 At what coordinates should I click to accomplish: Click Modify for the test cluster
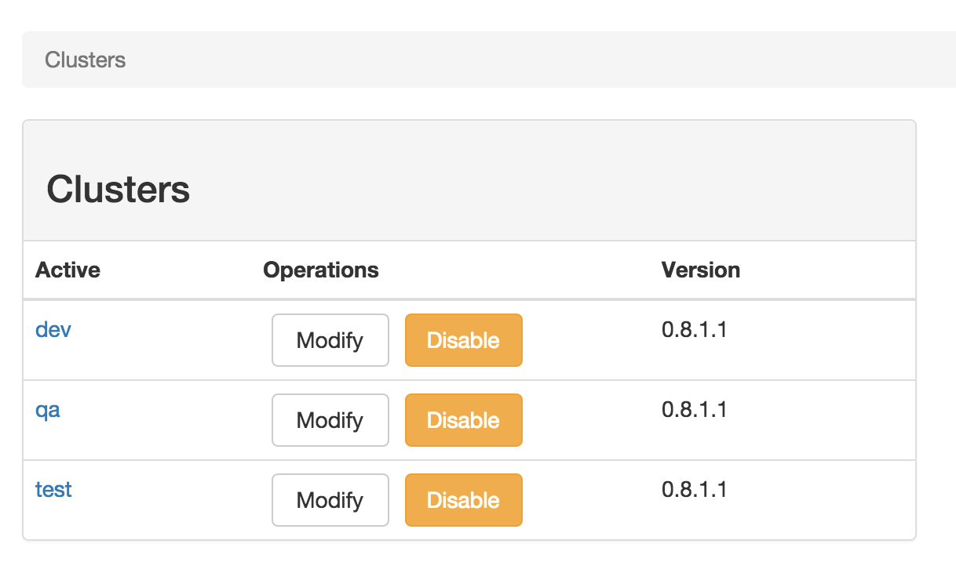330,500
